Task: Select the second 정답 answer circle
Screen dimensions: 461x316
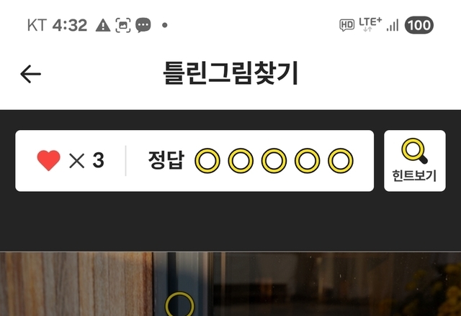Action: coord(241,161)
